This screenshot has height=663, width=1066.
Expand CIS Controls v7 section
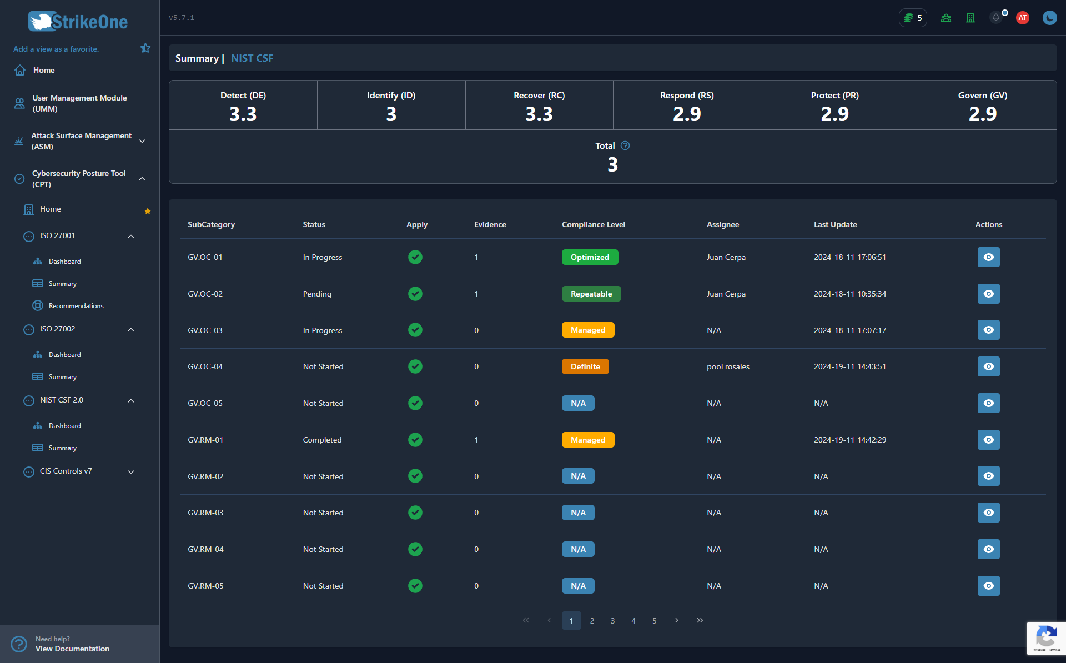pyautogui.click(x=131, y=471)
